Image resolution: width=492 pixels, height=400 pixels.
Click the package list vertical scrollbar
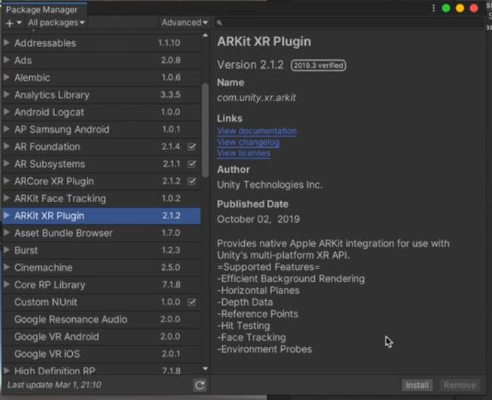pyautogui.click(x=205, y=127)
